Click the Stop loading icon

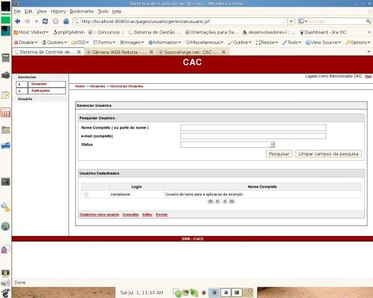(x=55, y=21)
